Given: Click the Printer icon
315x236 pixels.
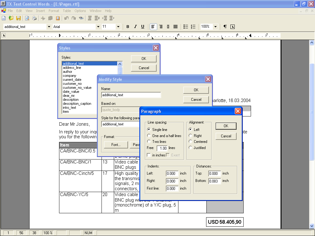Looking at the screenshot, I should tap(34, 18).
